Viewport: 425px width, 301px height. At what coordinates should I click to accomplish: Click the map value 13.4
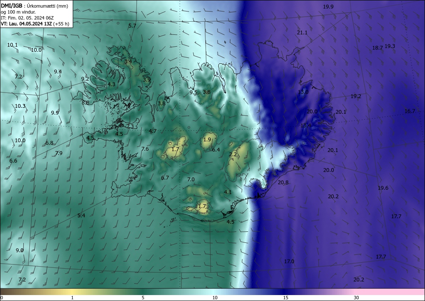[x=306, y=126]
